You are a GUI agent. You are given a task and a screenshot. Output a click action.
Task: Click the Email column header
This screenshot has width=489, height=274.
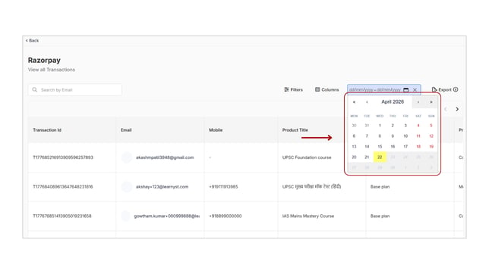pos(126,130)
